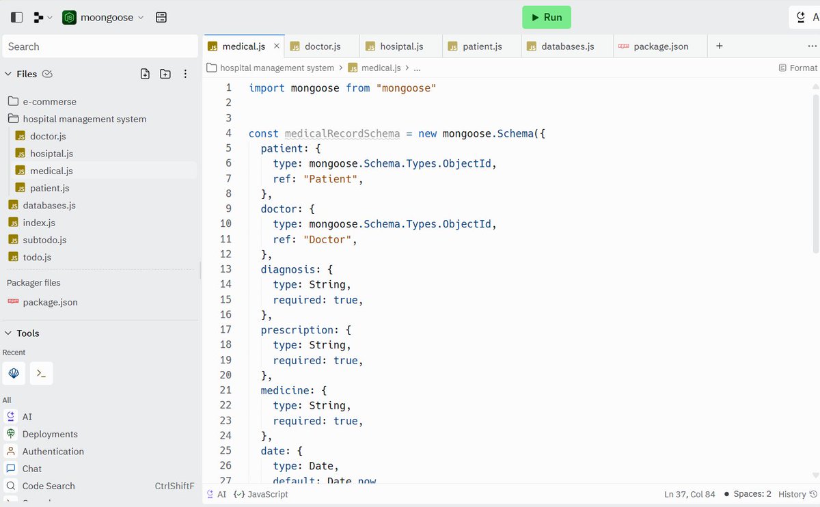Select the shell tool icon under Recent tools
Screen dimensions: 820x507
coord(41,373)
